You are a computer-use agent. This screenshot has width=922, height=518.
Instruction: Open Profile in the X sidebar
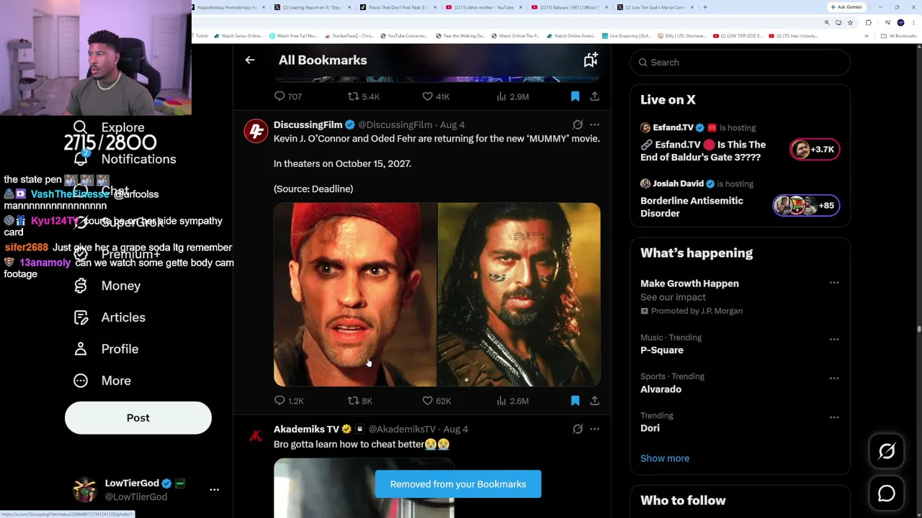[106, 349]
